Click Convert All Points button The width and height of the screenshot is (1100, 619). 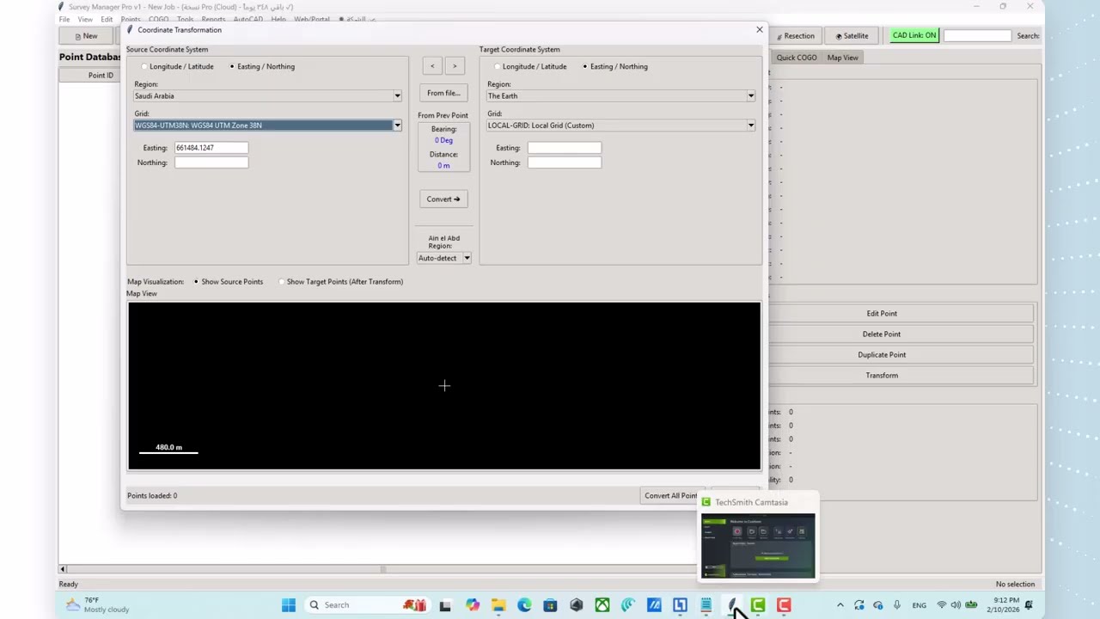click(x=674, y=495)
